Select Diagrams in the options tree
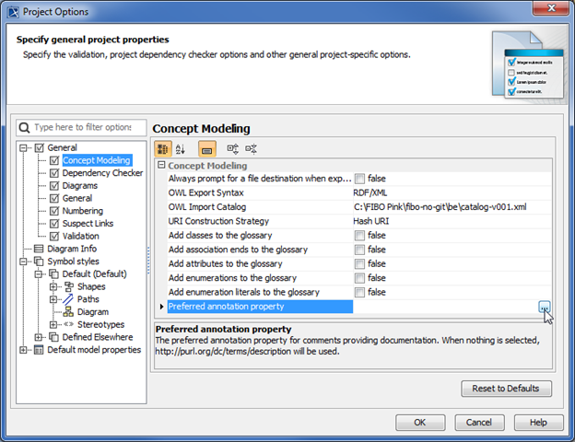Screen dimensions: 575x442 point(80,186)
